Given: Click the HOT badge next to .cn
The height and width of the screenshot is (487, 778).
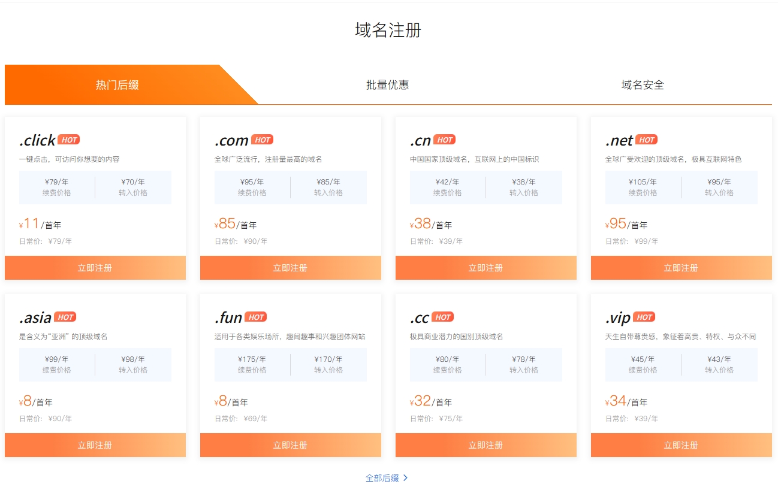Looking at the screenshot, I should point(444,140).
